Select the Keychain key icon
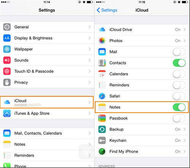 coord(102,140)
